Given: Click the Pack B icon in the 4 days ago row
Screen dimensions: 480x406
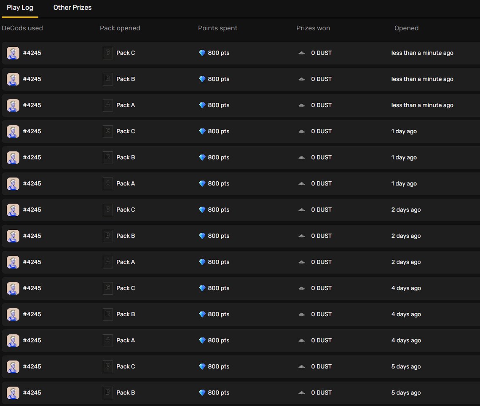Looking at the screenshot, I should [x=108, y=314].
